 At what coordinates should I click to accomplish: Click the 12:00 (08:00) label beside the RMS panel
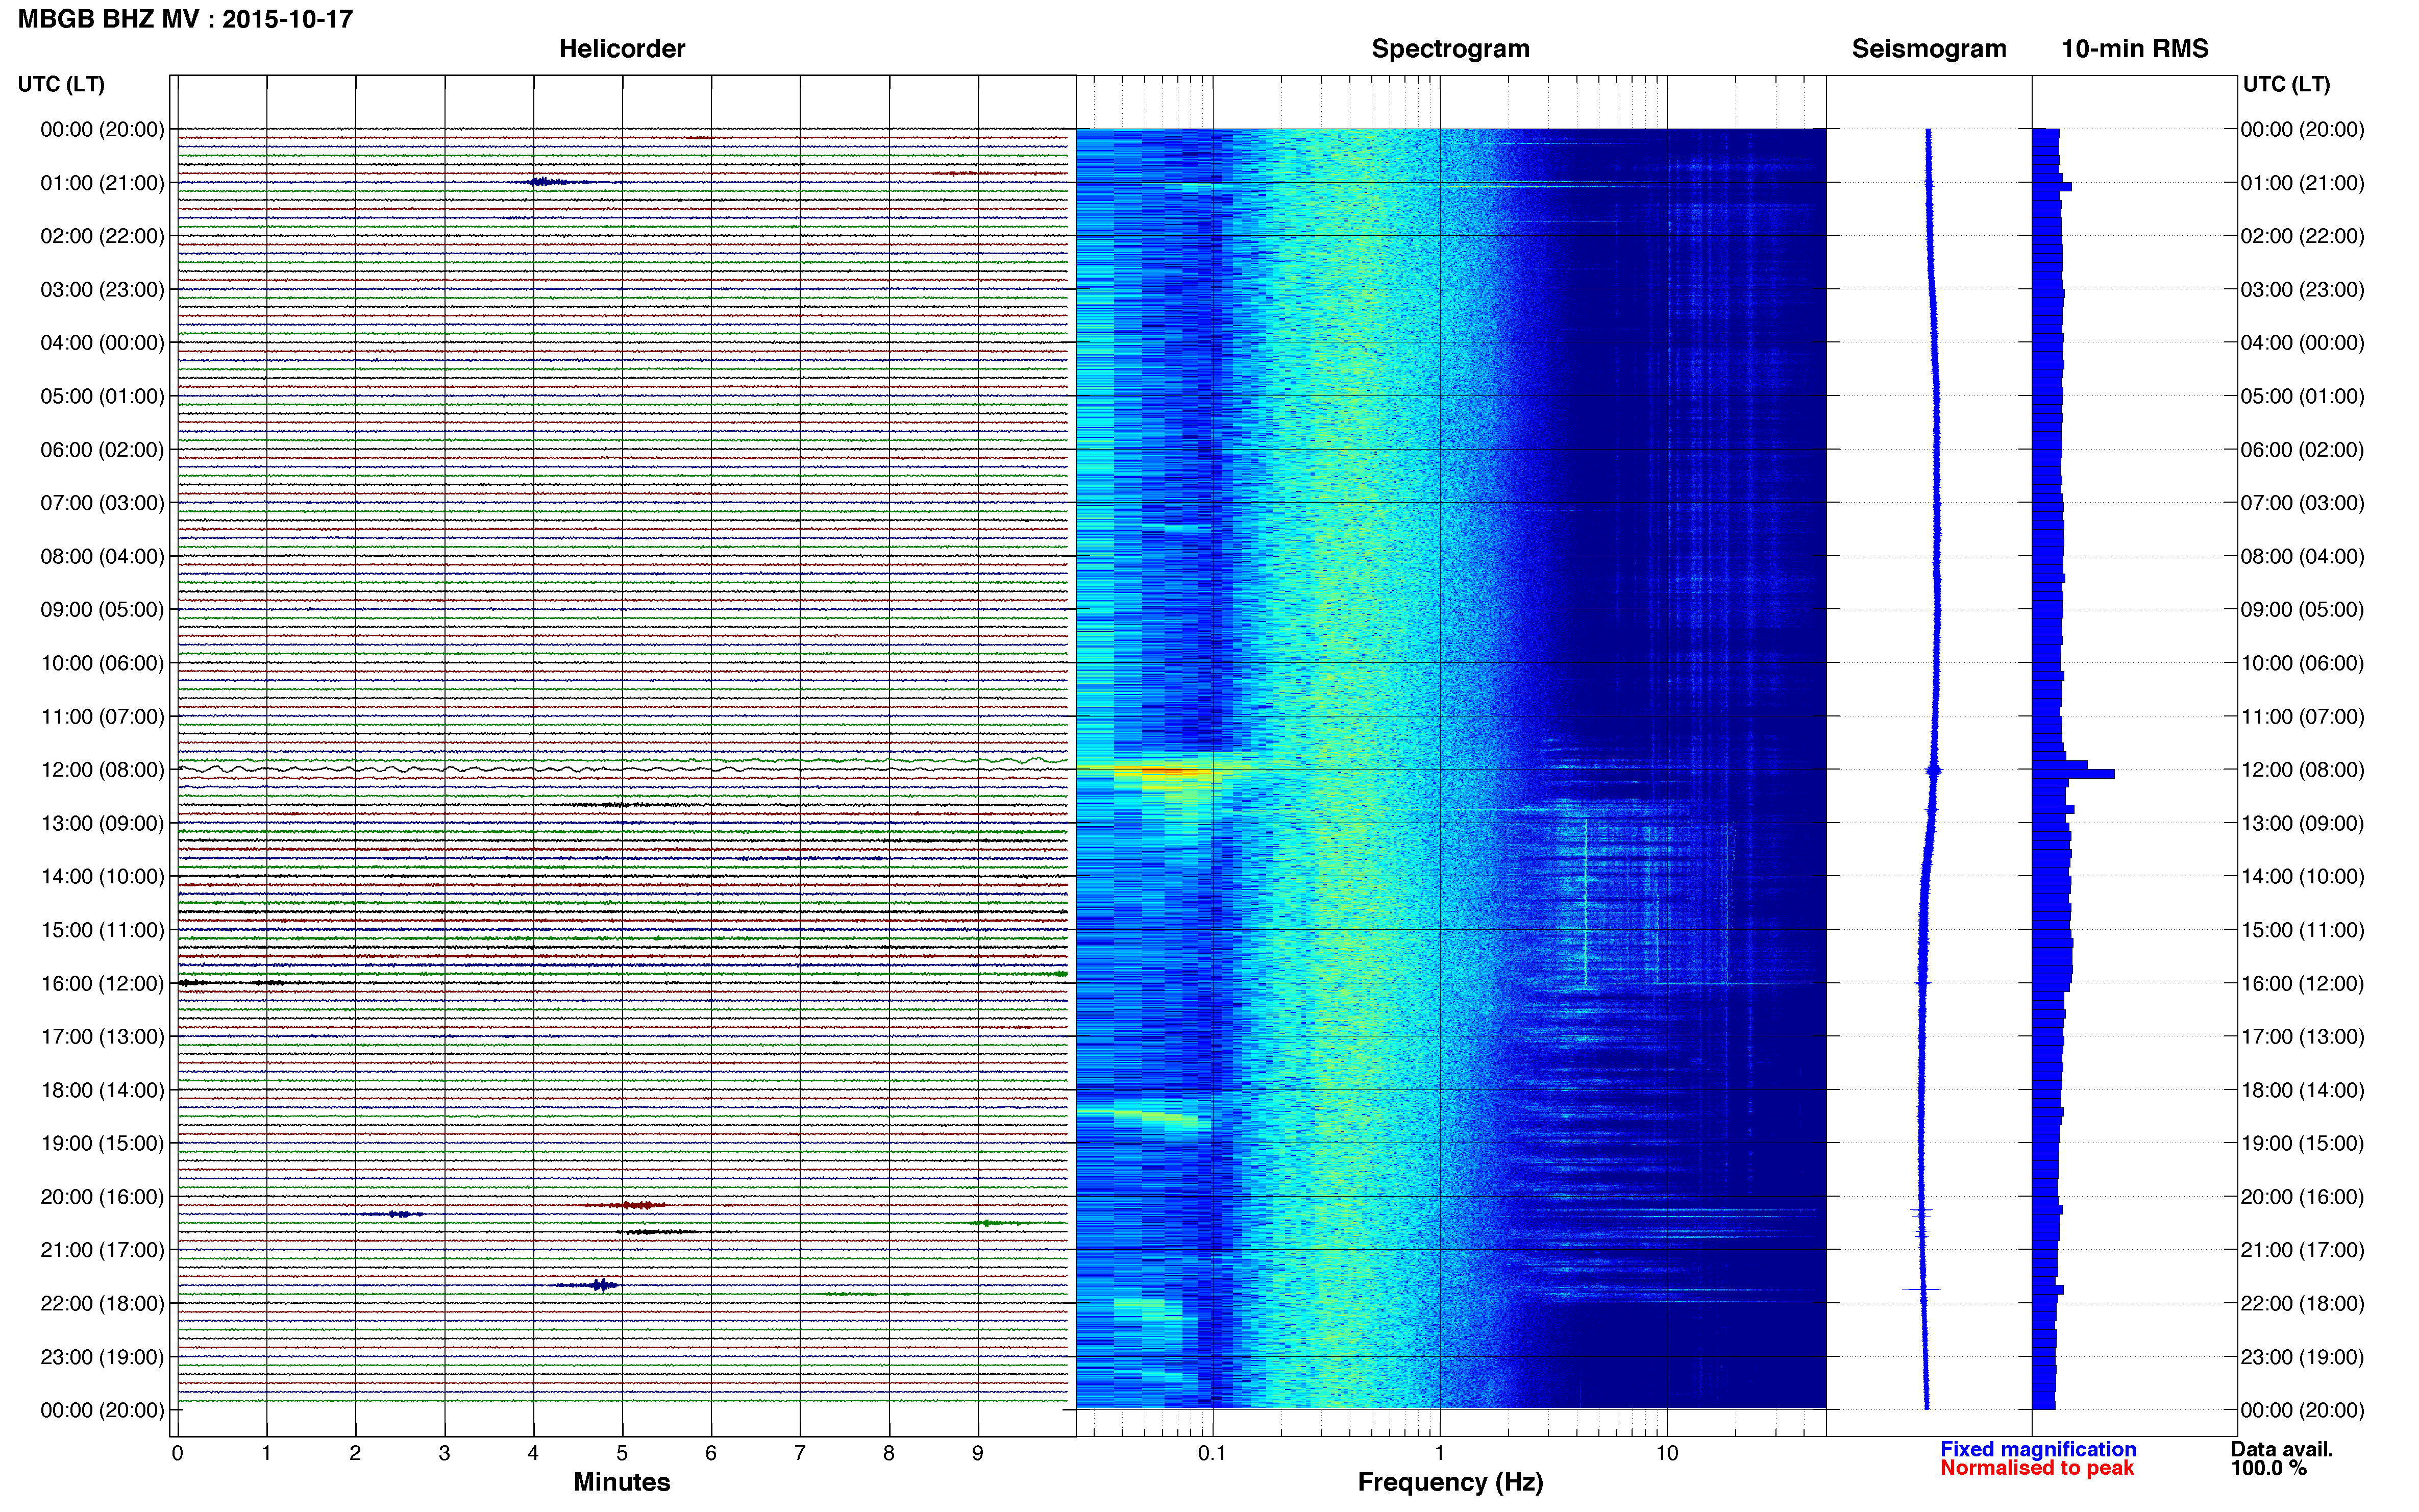tap(2302, 770)
